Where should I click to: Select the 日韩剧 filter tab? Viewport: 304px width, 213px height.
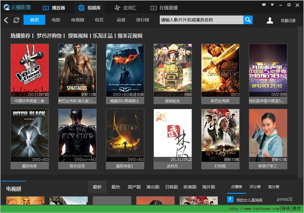tap(172, 187)
